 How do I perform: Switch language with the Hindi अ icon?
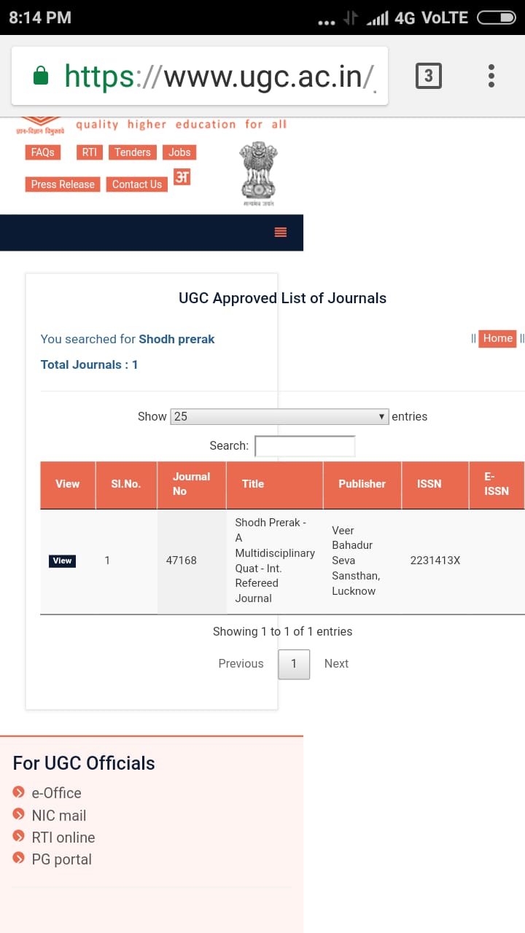click(x=182, y=176)
